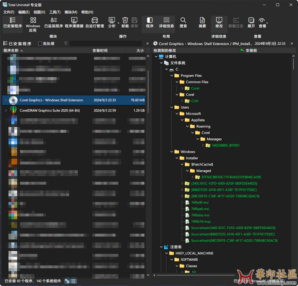Open the 模块(M) menu

(x=71, y=12)
